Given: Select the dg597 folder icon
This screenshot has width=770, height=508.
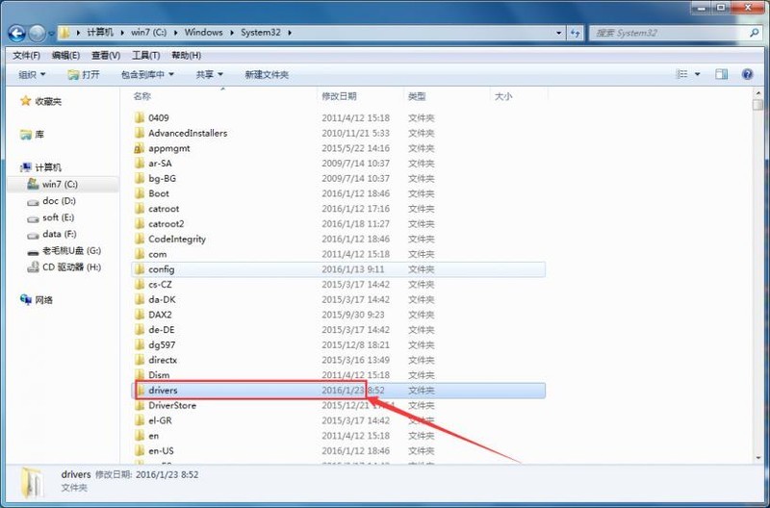Looking at the screenshot, I should click(x=140, y=345).
